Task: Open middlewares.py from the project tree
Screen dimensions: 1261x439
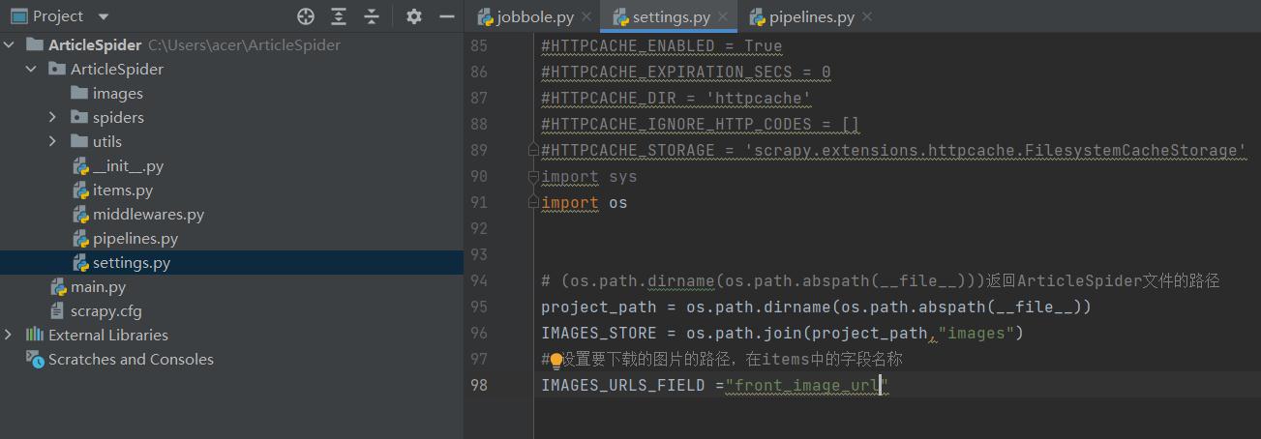Action: pos(148,215)
